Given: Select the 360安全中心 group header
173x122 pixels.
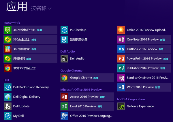Looking at the screenshot, I should [x=12, y=23].
